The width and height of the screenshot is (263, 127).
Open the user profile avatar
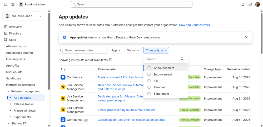[x=257, y=4]
